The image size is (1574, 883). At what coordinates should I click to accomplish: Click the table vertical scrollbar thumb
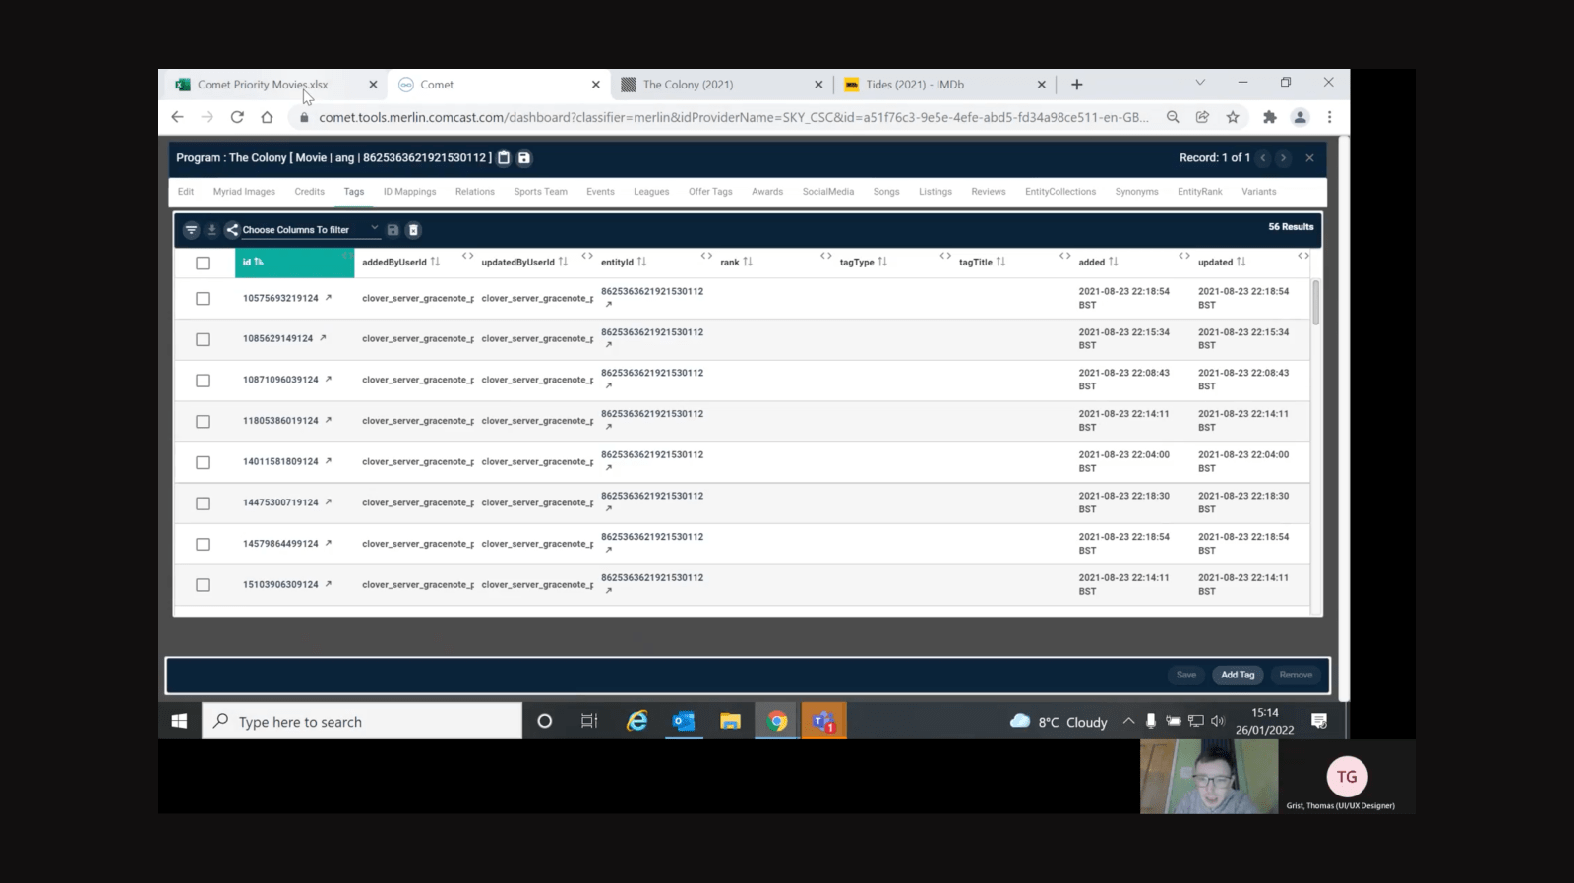1315,302
